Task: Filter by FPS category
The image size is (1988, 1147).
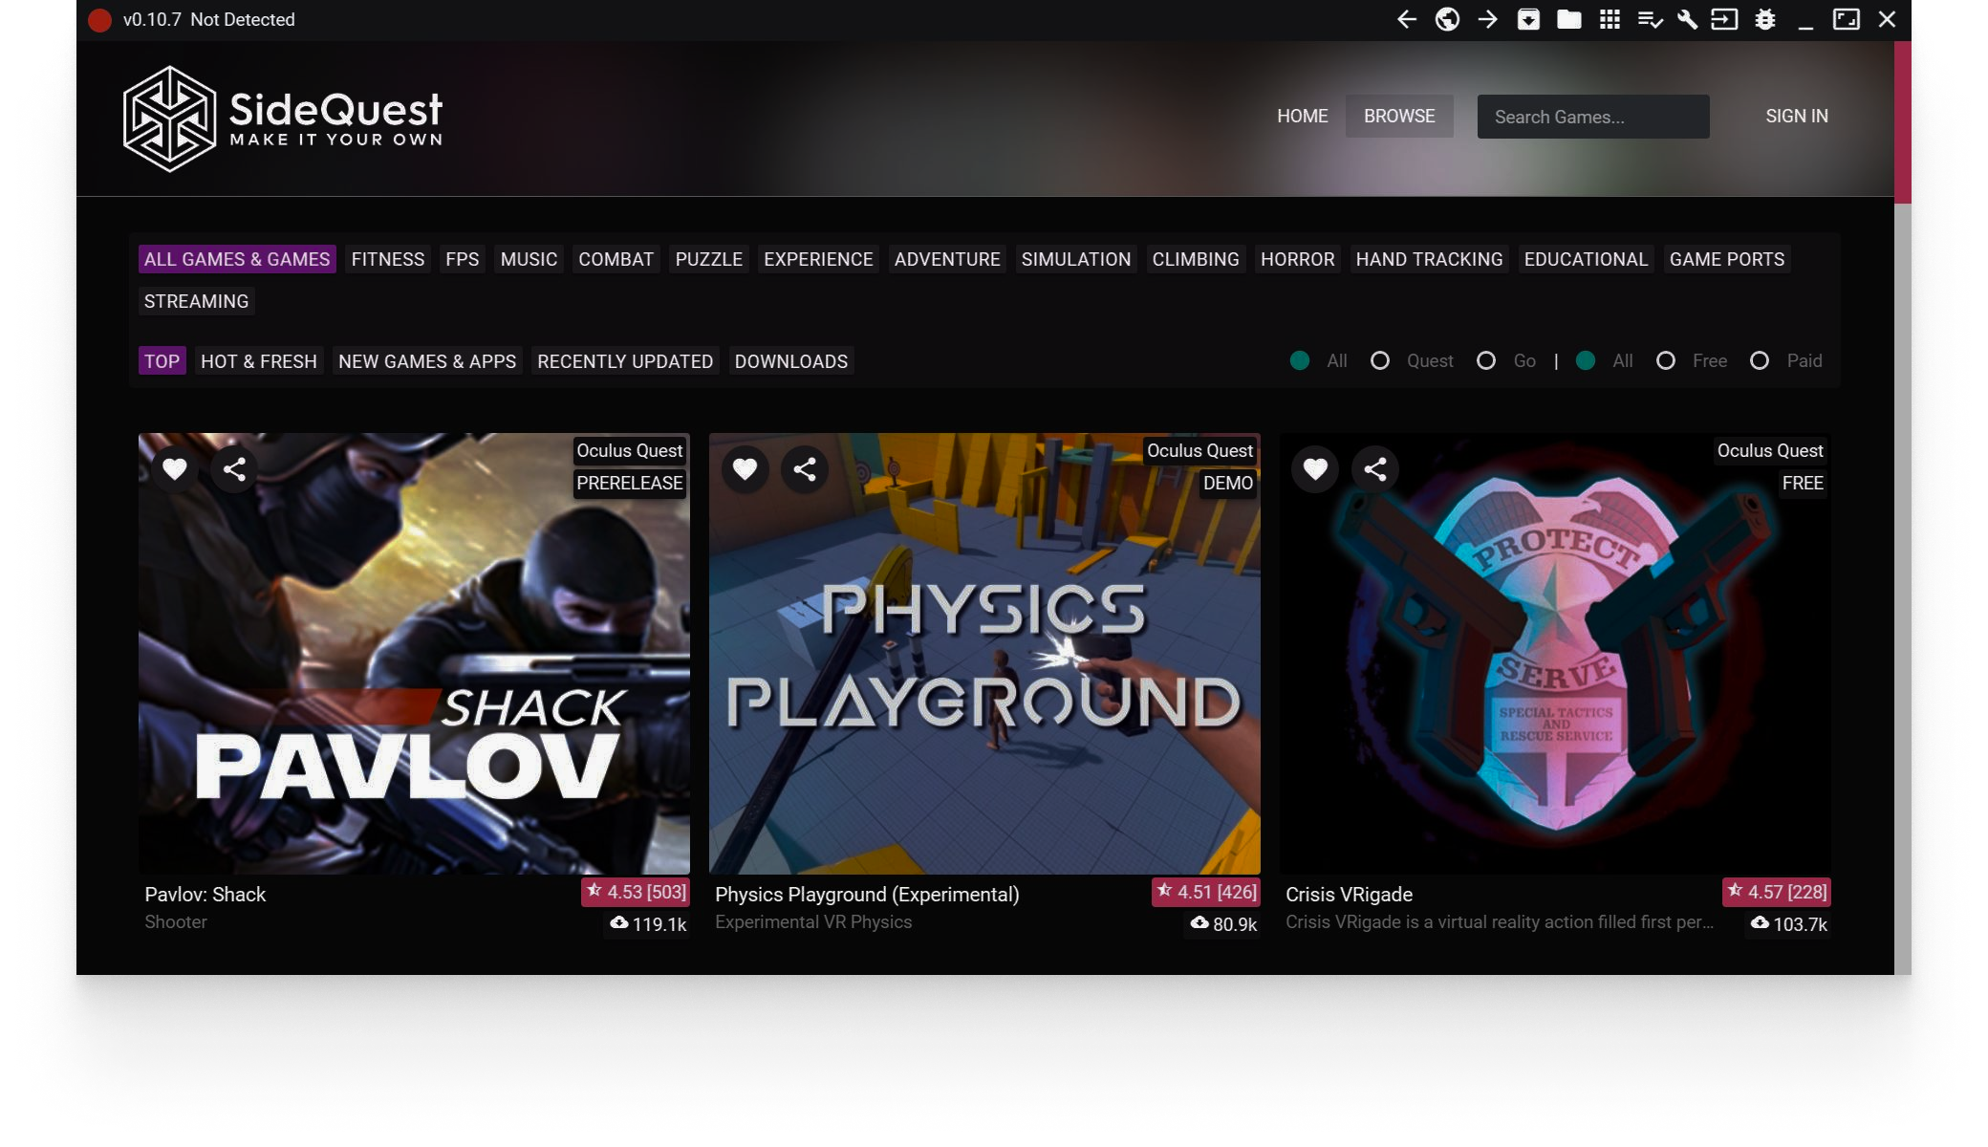Action: [x=463, y=259]
